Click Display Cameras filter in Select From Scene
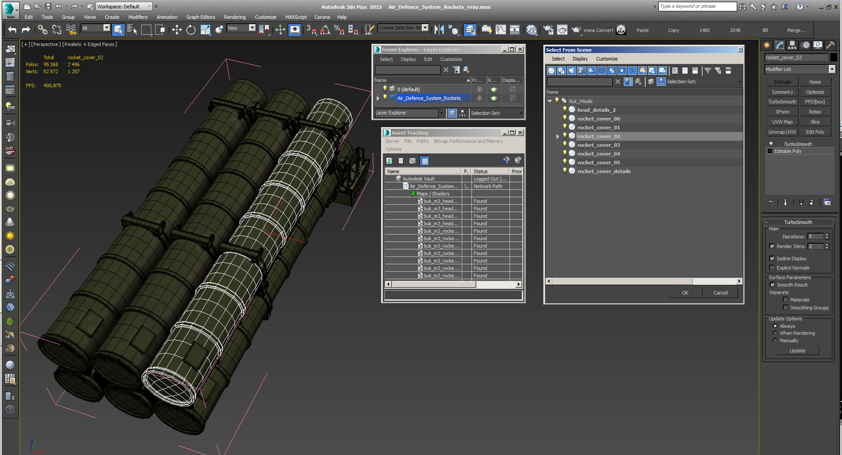 coord(581,71)
